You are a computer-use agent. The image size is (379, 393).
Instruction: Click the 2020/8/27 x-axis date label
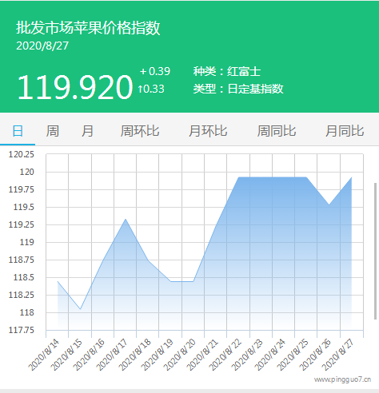[338, 355]
